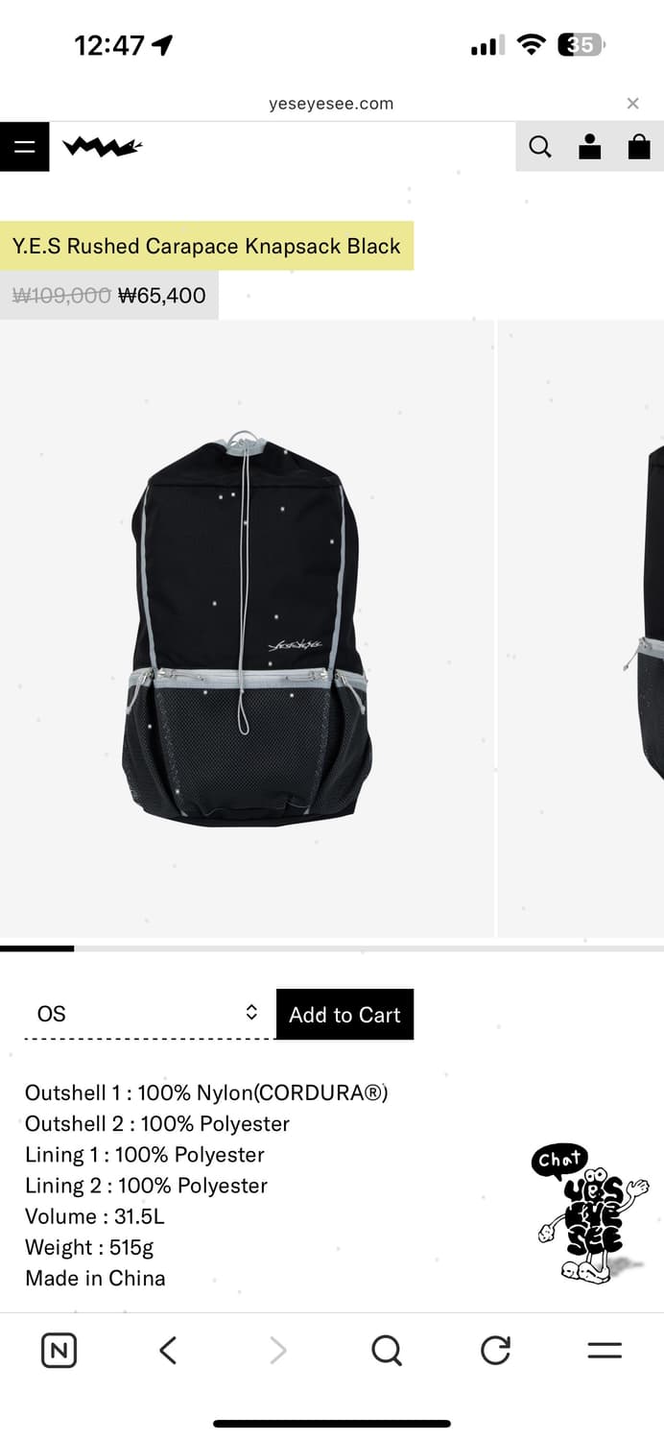Tap the zigzag brand logo

[103, 147]
